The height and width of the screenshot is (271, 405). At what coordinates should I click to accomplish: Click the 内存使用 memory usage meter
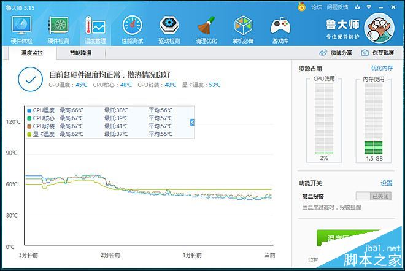[x=374, y=118]
